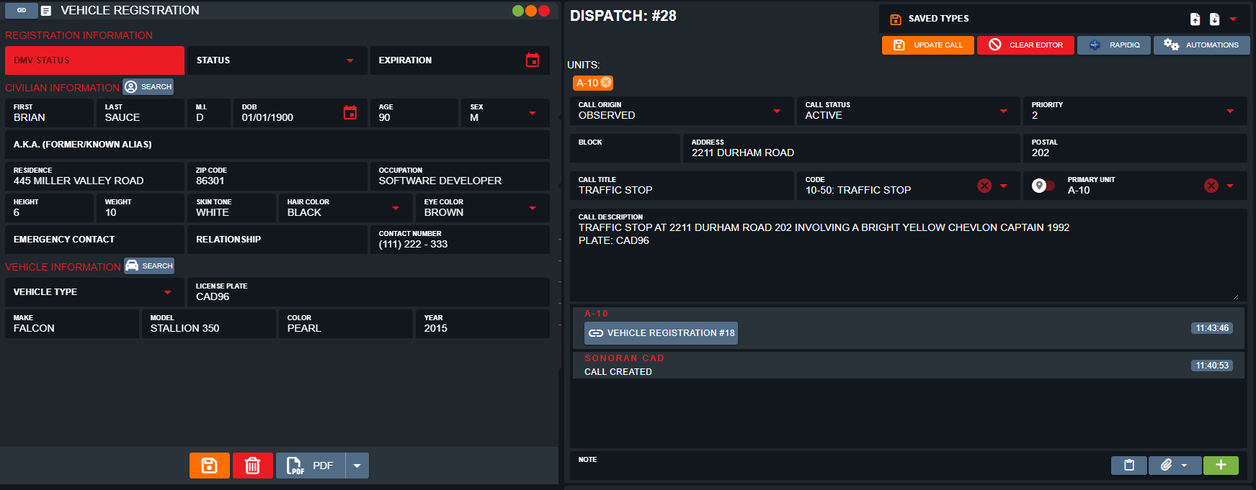Open the Priority dropdown
This screenshot has width=1256, height=490.
(1230, 111)
